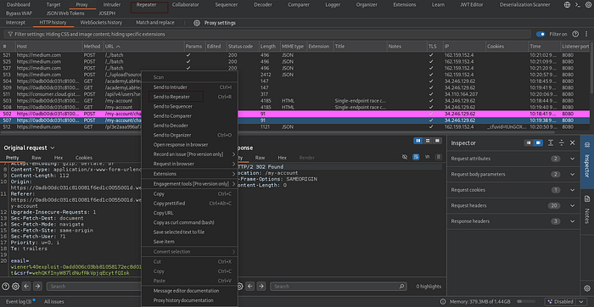
Task: Toggle the \n newline display icon
Action: [428, 157]
